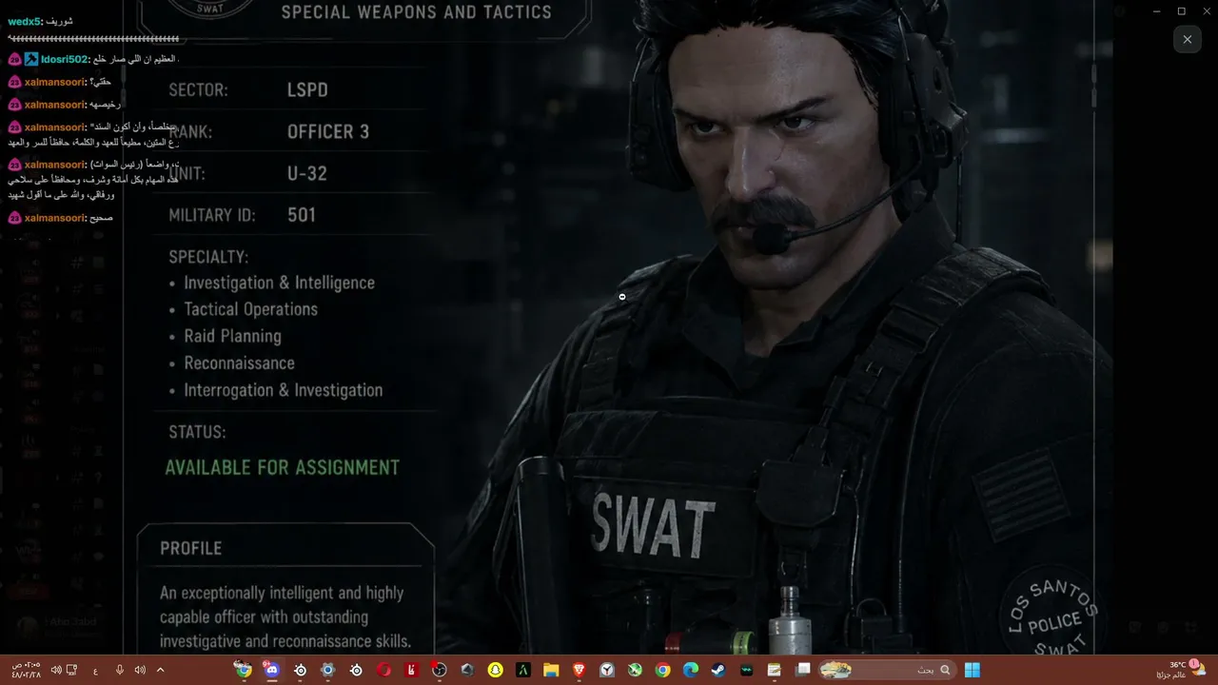
Task: Launch Brave browser from the taskbar
Action: click(579, 670)
